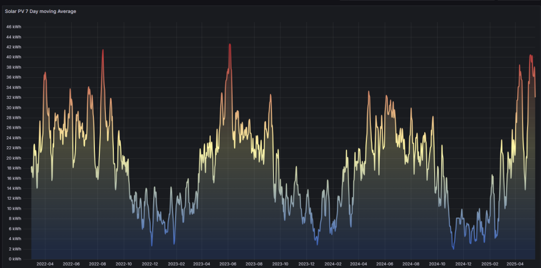Click the 2024-02 x-axis date label
Screen dimensions: 541x268
click(x=333, y=264)
